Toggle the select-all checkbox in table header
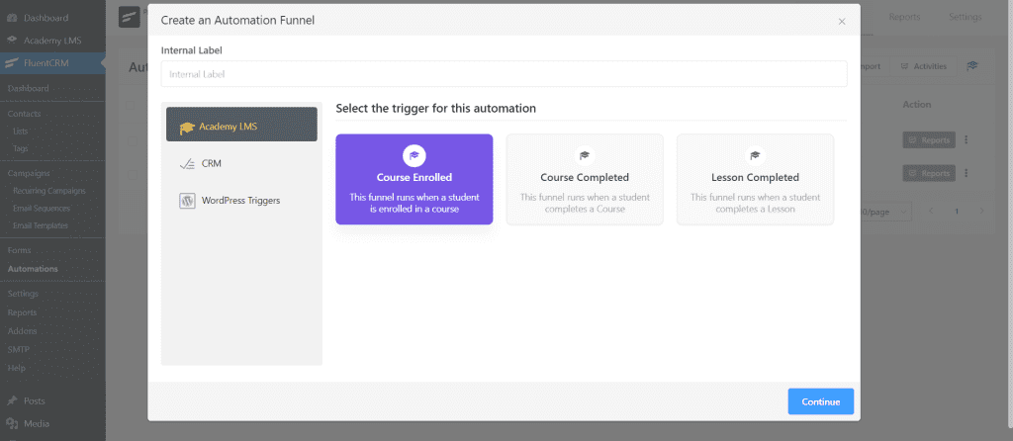This screenshot has height=441, width=1013. coord(132,105)
